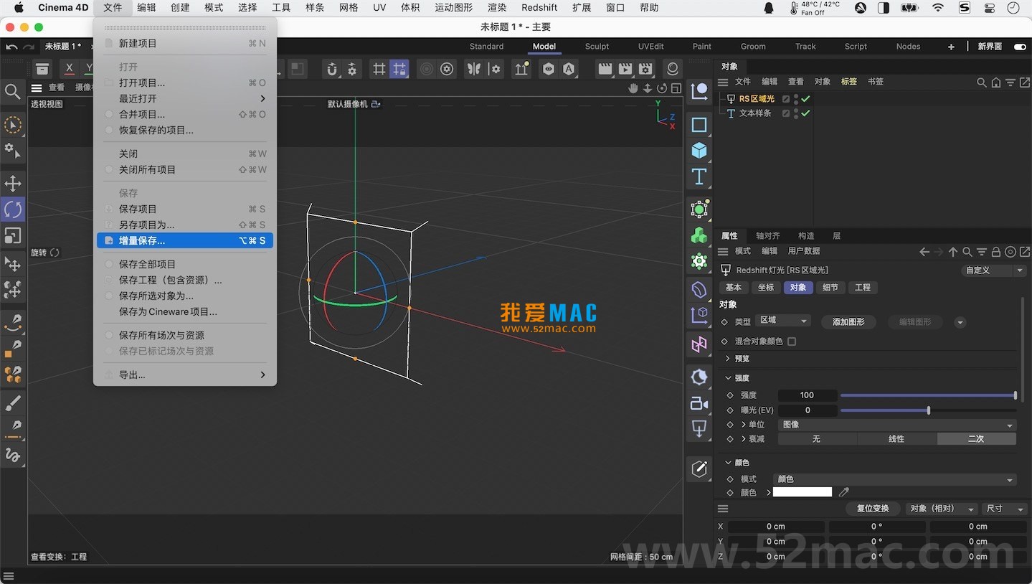Image resolution: width=1032 pixels, height=584 pixels.
Task: Open the 对象 (相对) dropdown
Action: click(942, 509)
